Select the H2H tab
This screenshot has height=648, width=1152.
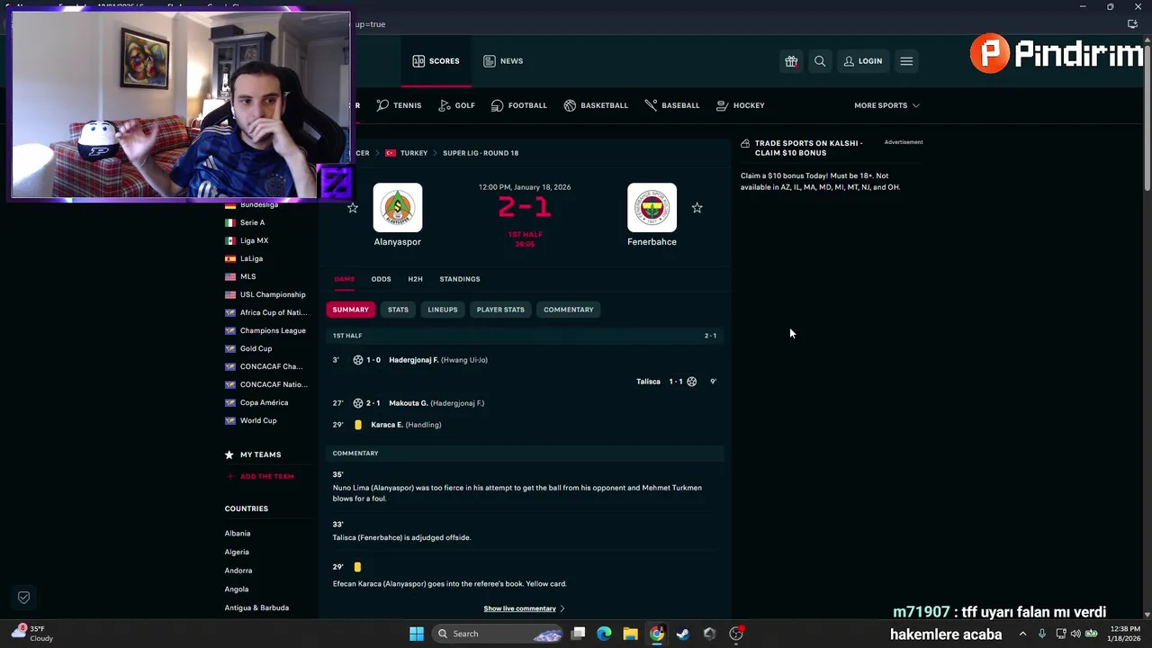pos(415,279)
